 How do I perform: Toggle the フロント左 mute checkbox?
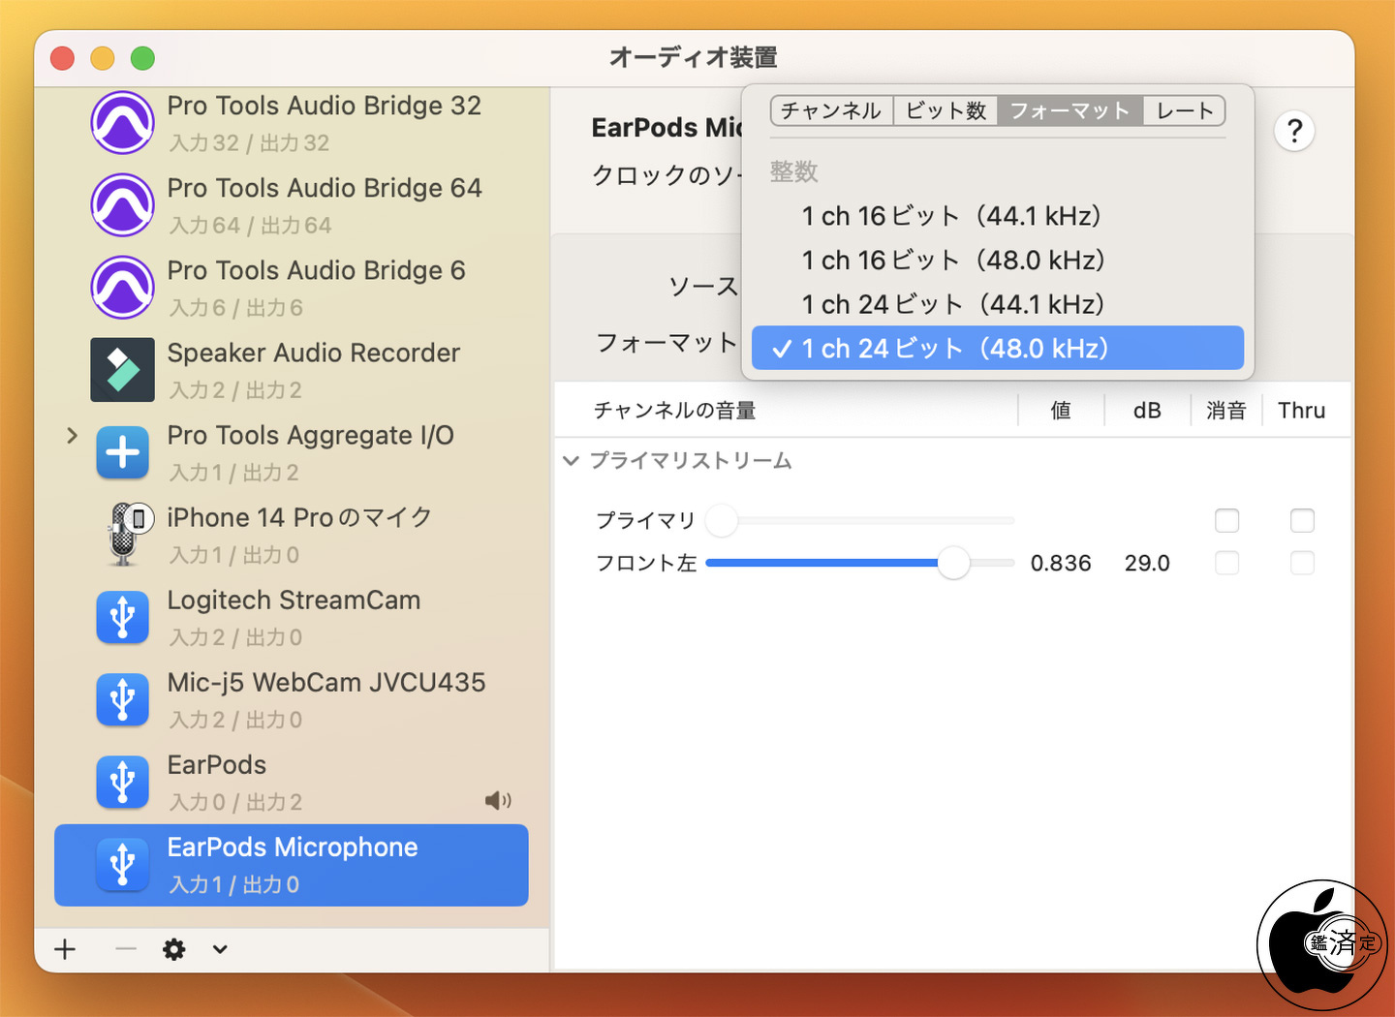click(1227, 563)
